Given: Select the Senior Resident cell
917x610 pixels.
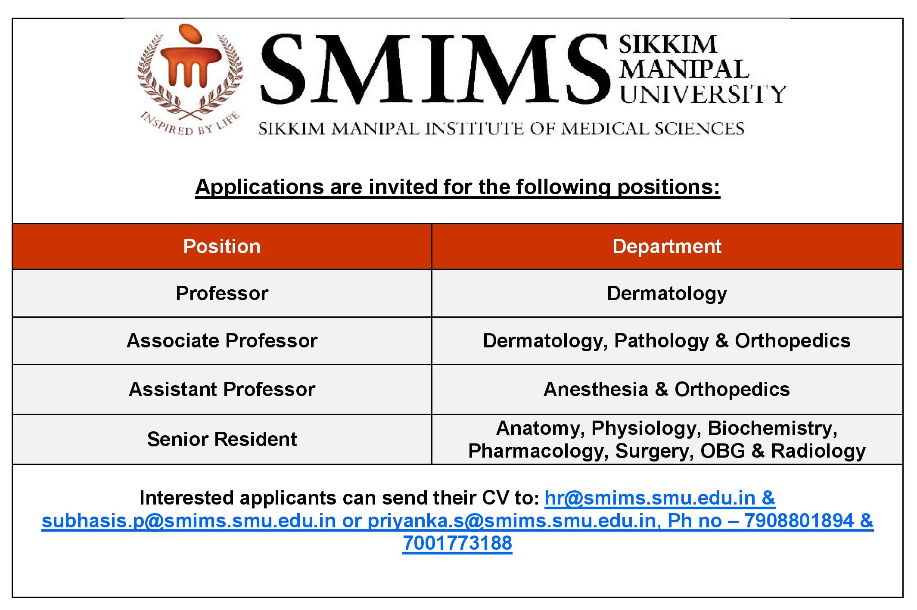Looking at the screenshot, I should tap(222, 440).
